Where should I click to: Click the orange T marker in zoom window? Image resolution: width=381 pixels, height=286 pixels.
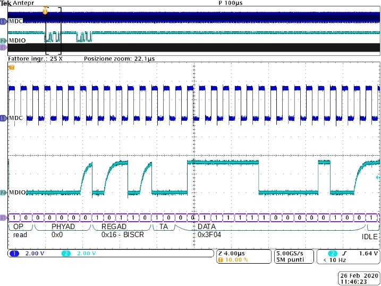(x=11, y=67)
